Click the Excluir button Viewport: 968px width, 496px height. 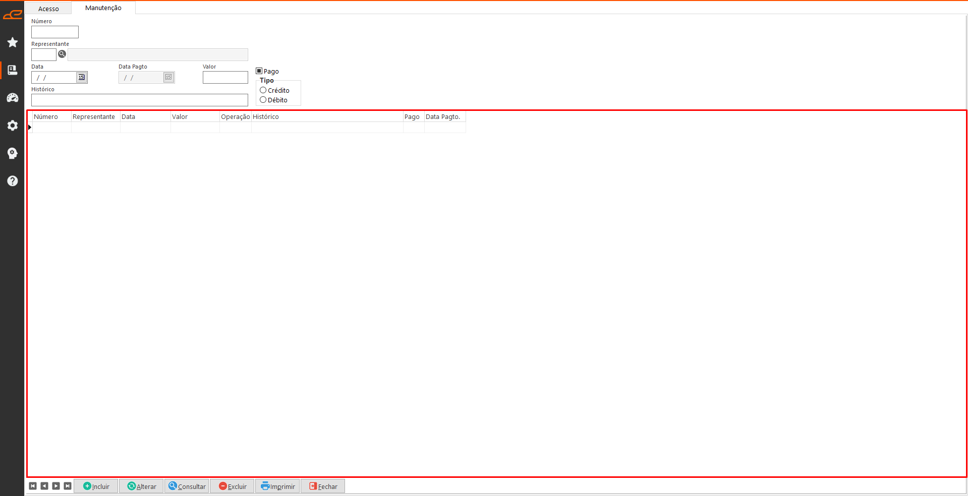pos(233,486)
